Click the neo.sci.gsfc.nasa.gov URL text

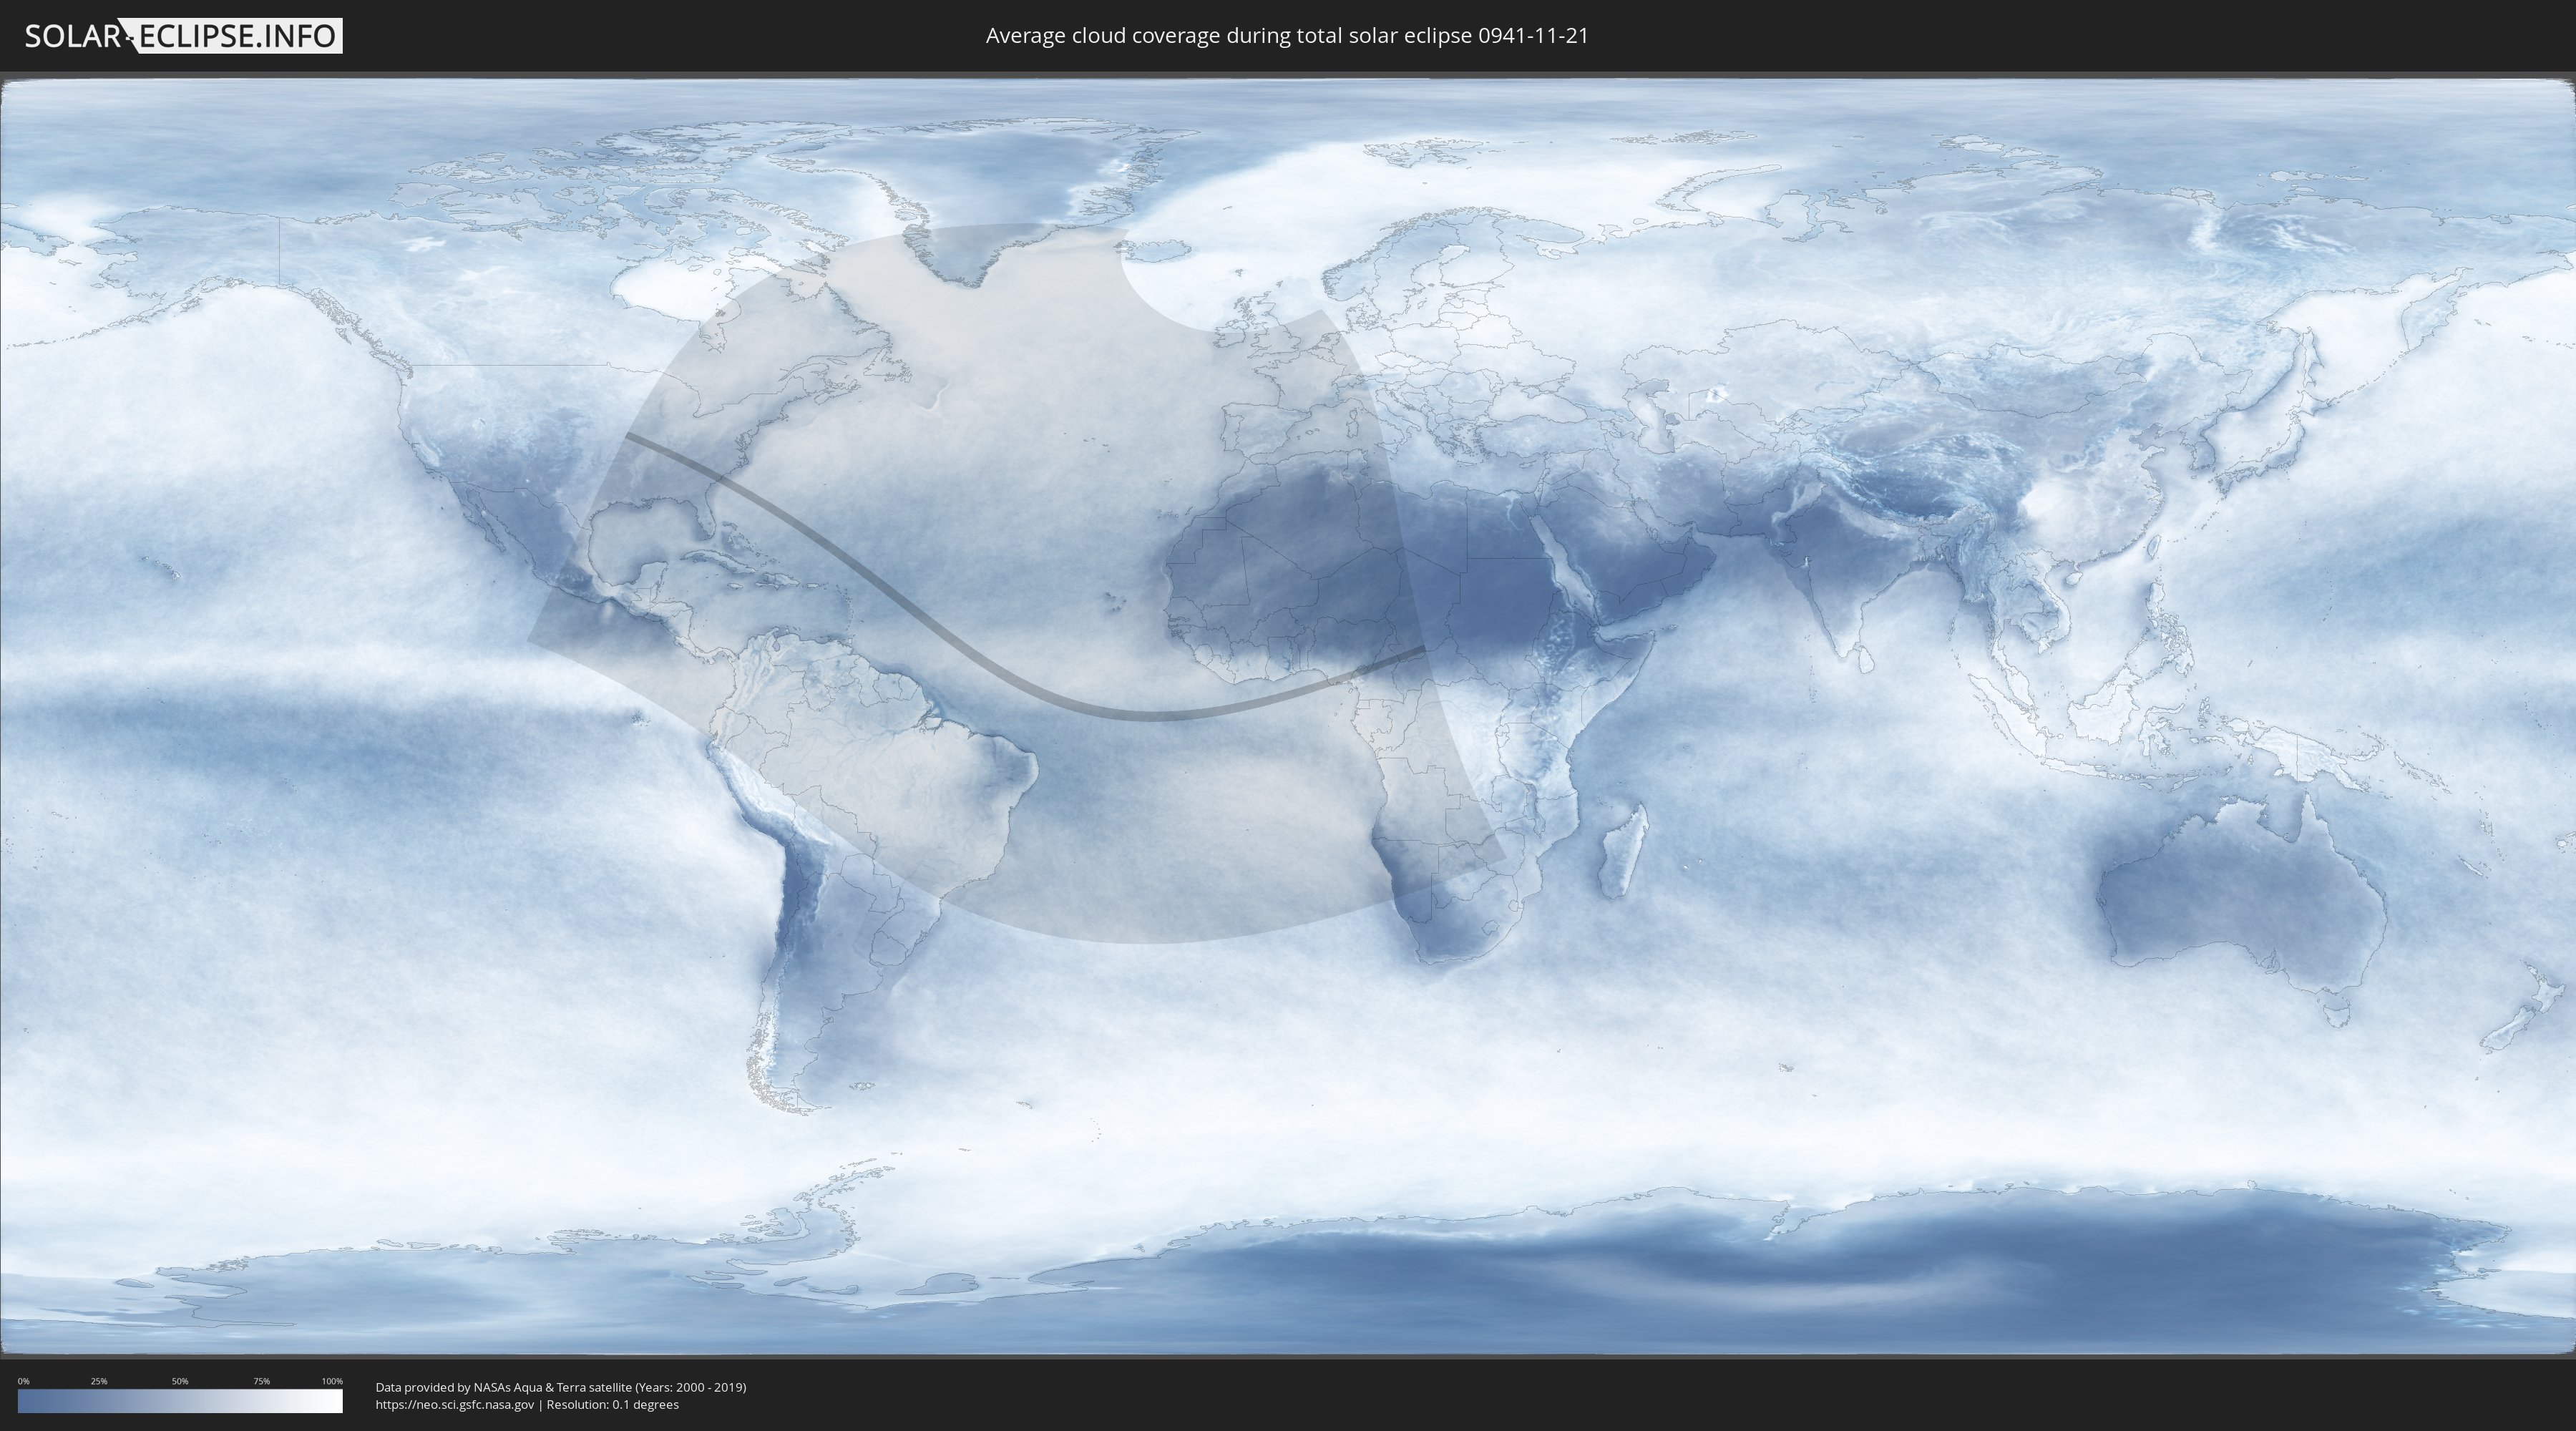tap(455, 1405)
